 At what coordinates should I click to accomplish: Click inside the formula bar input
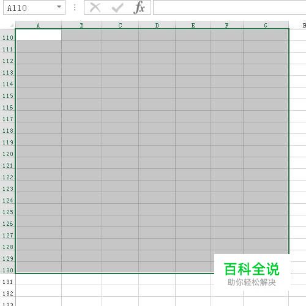(229, 7)
